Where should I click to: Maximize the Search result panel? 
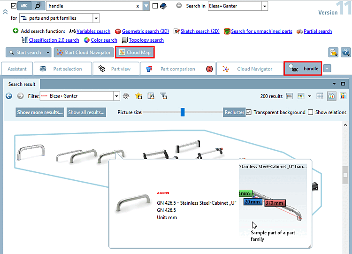343,84
